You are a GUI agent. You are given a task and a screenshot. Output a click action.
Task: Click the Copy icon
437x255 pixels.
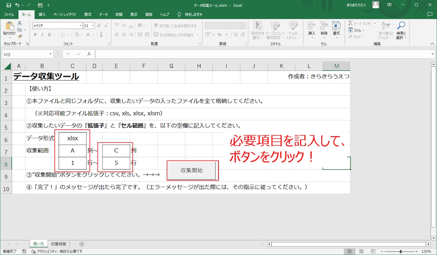coord(20,30)
